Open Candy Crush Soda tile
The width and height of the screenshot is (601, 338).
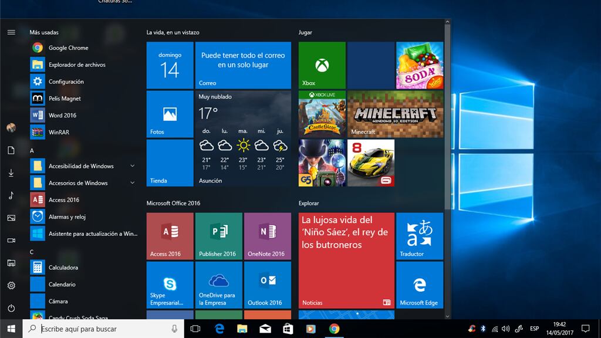(419, 65)
